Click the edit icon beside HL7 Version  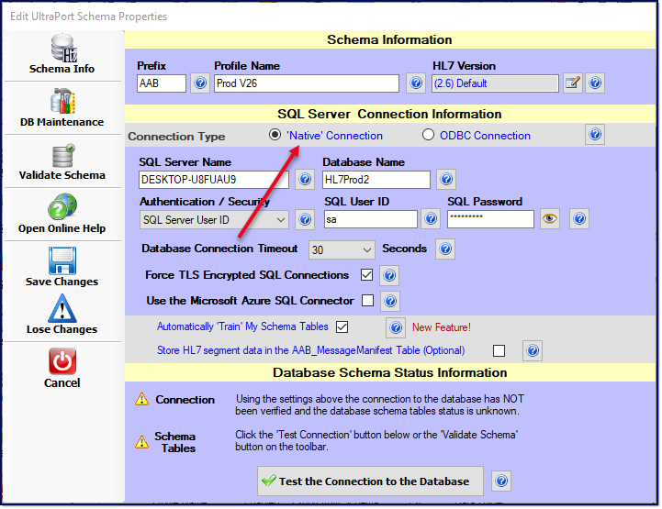(x=573, y=83)
